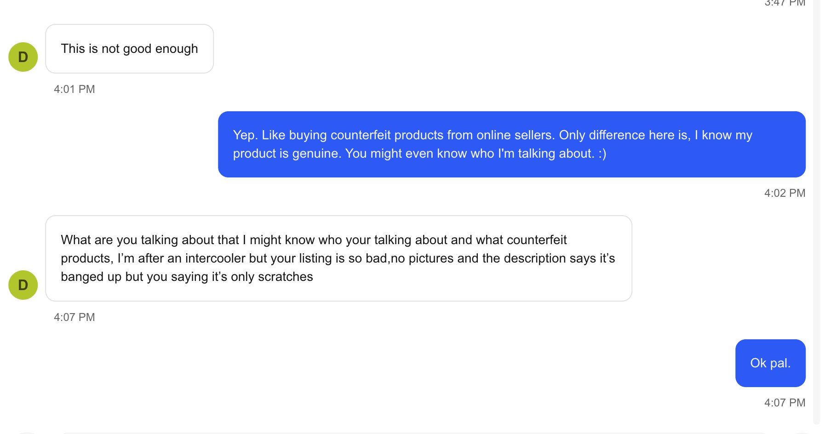Click the 4:07 PM timestamp under the white bubble

(74, 317)
